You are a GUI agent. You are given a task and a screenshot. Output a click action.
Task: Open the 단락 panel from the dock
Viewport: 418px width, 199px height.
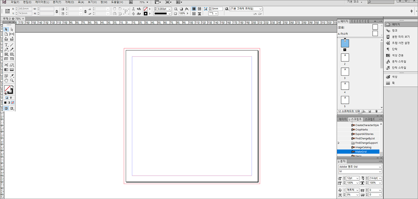point(395,49)
